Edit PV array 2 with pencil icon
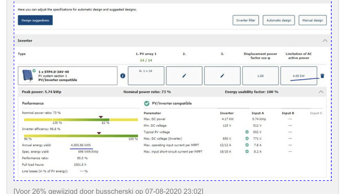This screenshot has width=345, height=194. click(x=184, y=75)
